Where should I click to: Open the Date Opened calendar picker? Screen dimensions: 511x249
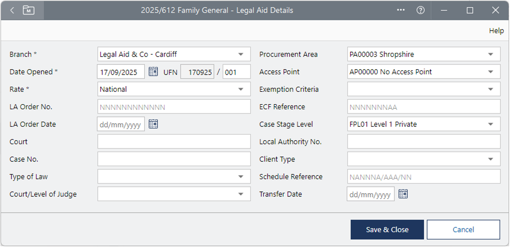point(153,72)
